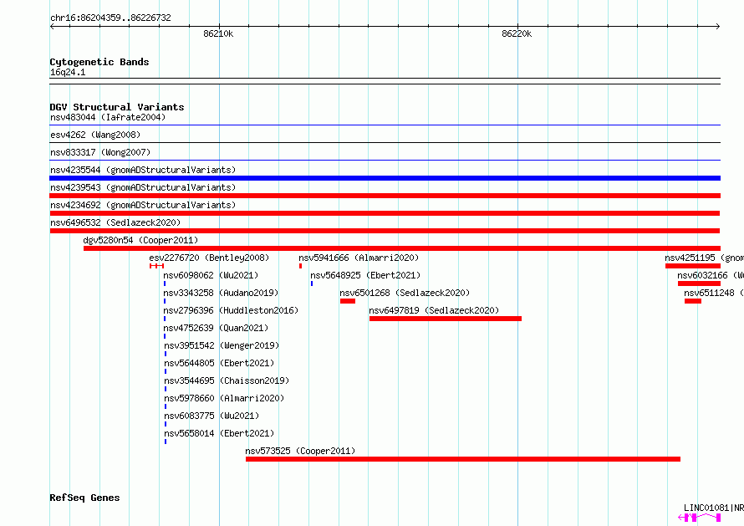The height and width of the screenshot is (526, 744).
Task: Click the DGV Structural Variants track title
Action: pyautogui.click(x=117, y=107)
